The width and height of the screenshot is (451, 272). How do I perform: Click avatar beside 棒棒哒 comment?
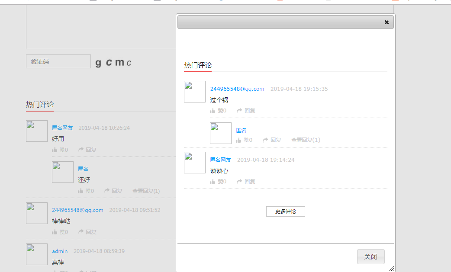(x=37, y=213)
